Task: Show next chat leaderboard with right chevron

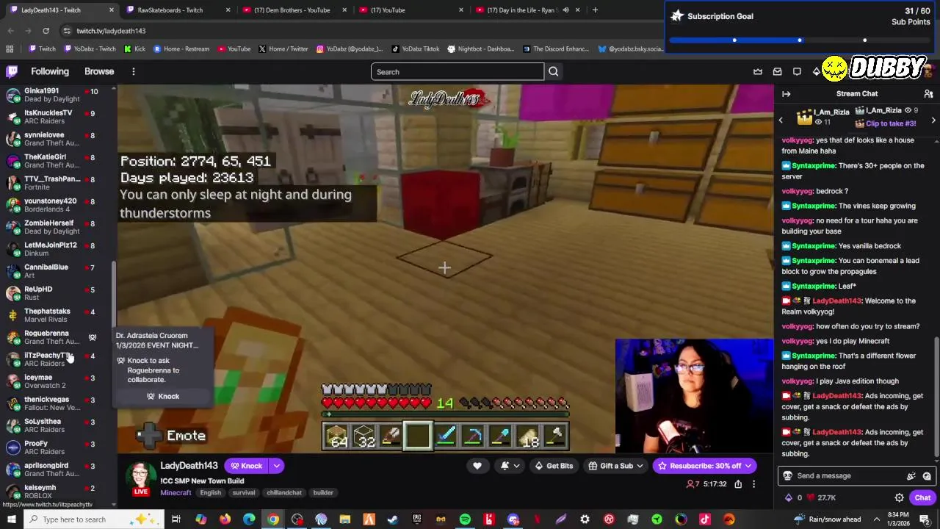Action: [933, 120]
